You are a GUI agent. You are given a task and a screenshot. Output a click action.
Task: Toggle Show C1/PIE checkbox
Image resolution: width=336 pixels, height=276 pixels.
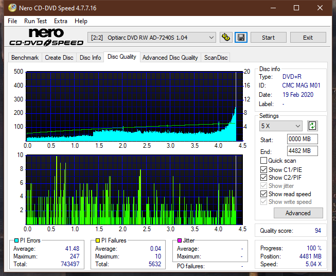point(263,170)
